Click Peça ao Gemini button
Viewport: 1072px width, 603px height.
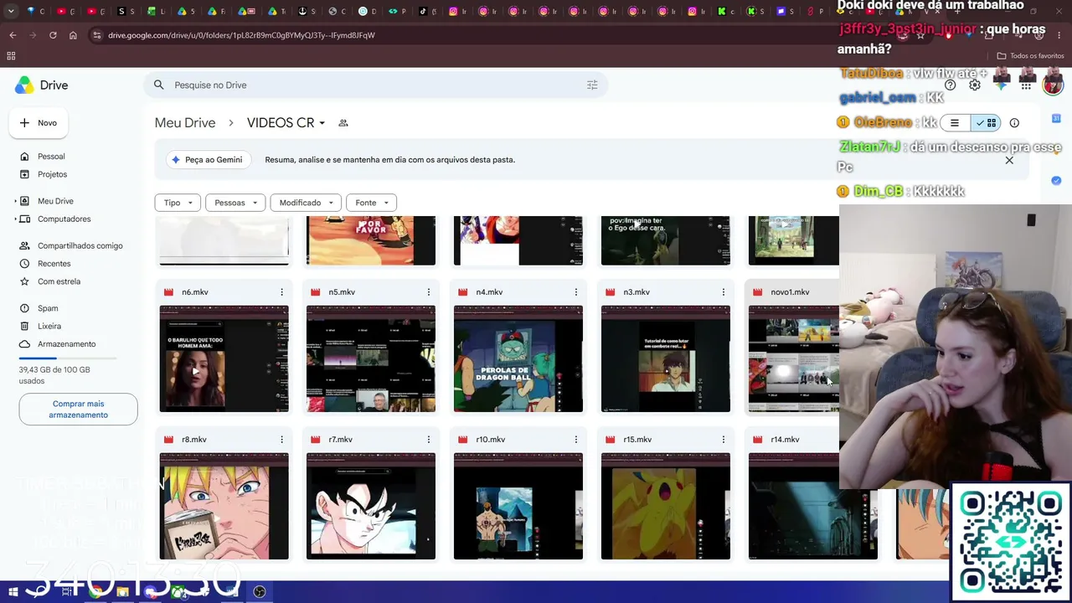[206, 160]
